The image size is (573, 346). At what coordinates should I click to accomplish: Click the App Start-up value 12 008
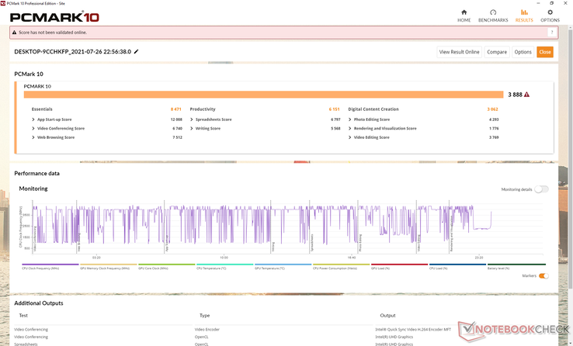tap(176, 119)
